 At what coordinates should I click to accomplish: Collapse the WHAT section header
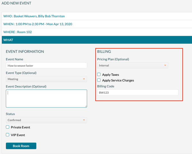pos(8,40)
